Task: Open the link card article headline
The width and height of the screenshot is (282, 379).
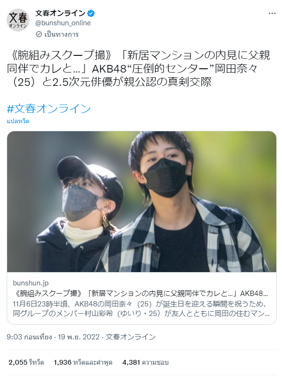Action: pos(141,293)
